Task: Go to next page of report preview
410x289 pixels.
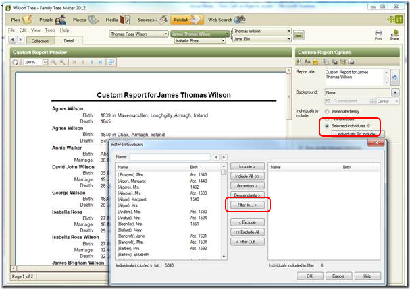Action: [91, 62]
